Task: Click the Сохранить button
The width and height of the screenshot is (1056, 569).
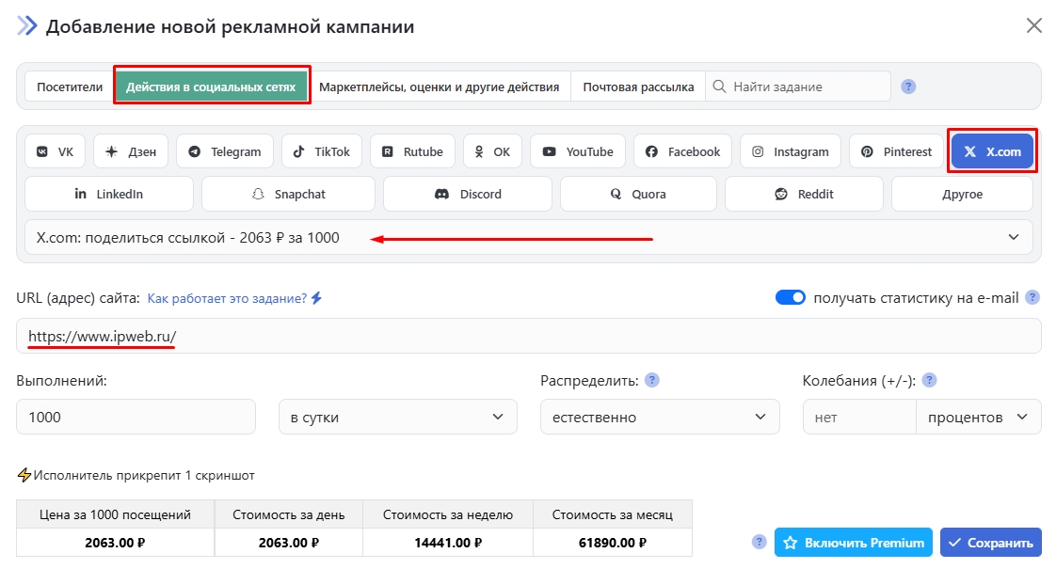Action: [990, 543]
